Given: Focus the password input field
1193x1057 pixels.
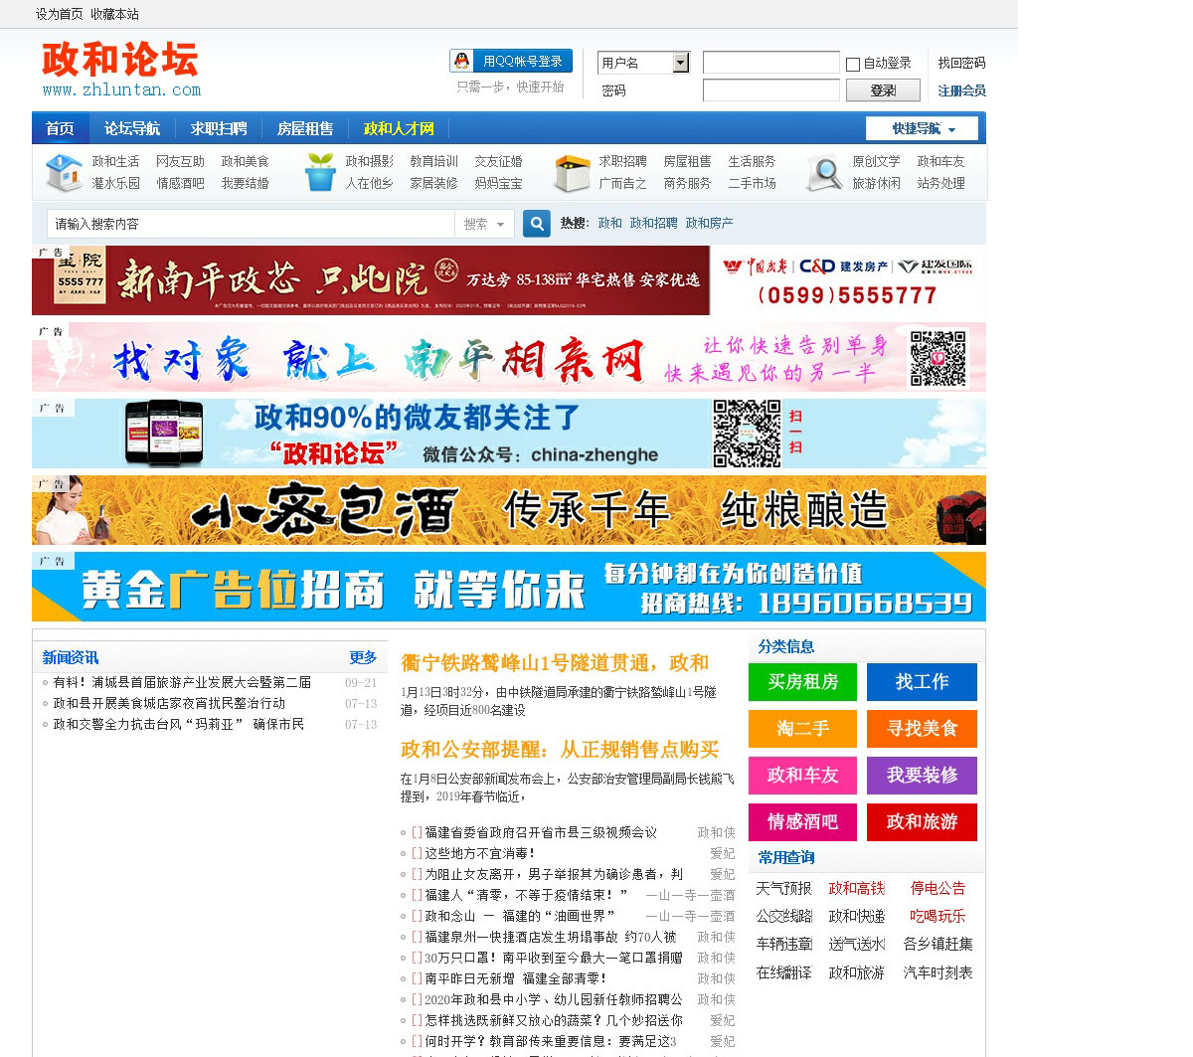Looking at the screenshot, I should coord(771,90).
